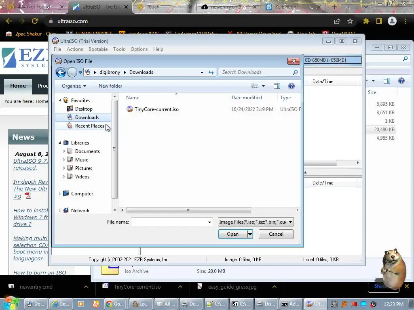Click the 2pac Shakur bookmark
Image resolution: width=414 pixels, height=310 pixels.
pos(31,34)
